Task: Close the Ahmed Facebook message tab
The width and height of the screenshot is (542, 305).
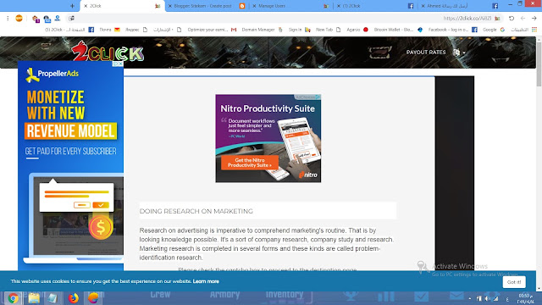Action: (423, 6)
